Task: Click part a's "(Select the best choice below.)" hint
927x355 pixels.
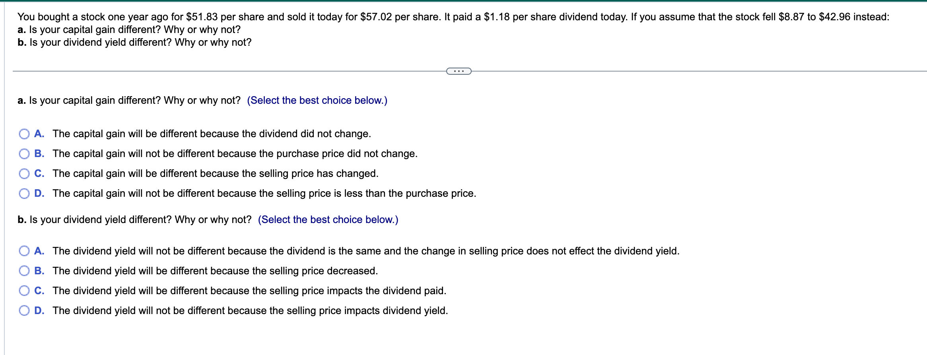Action: click(x=317, y=100)
